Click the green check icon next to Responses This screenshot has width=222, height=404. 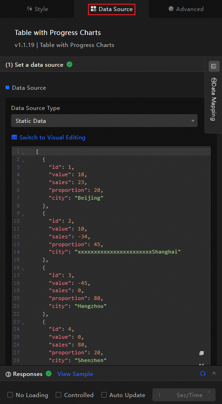point(48,374)
